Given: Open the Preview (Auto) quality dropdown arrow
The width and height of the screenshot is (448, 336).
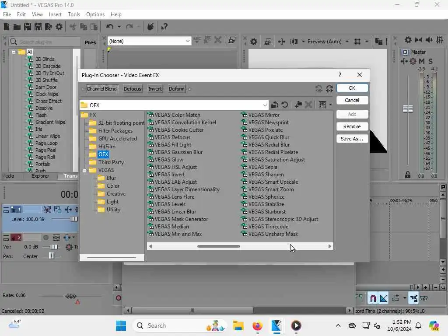Looking at the screenshot, I should coord(347,42).
